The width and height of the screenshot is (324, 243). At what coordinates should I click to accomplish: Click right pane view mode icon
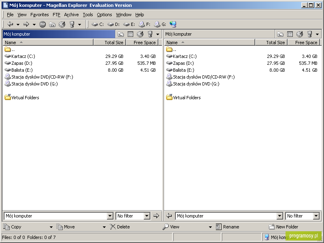pyautogui.click(x=290, y=34)
